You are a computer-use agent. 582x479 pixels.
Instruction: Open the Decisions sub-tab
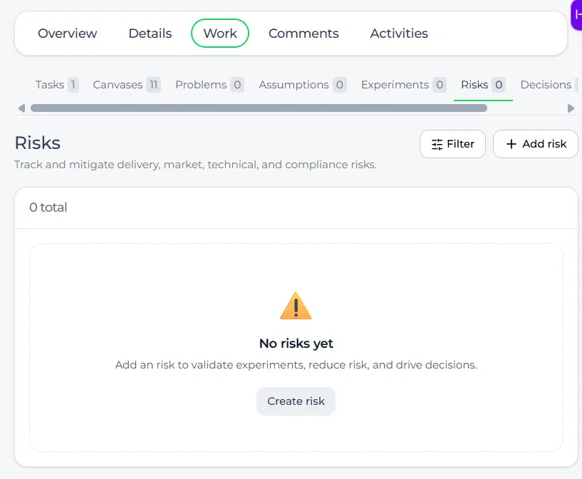(548, 85)
